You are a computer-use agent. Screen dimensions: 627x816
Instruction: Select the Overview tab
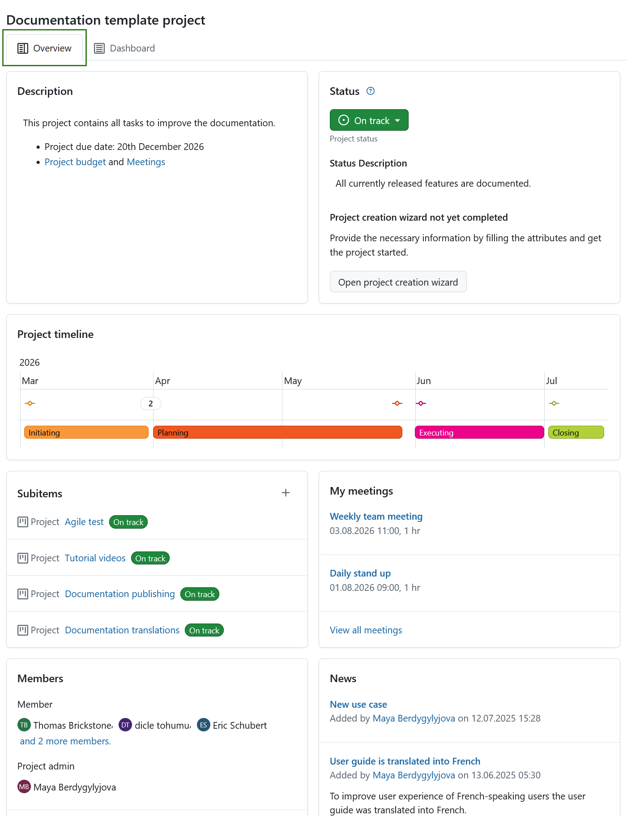tap(44, 48)
